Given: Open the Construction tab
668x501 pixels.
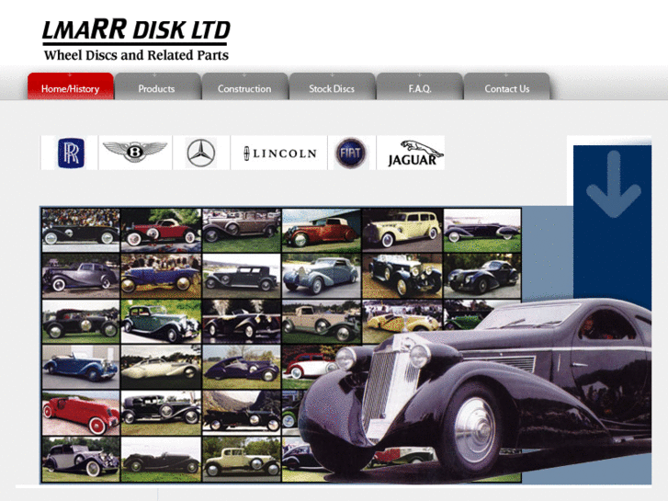Looking at the screenshot, I should coord(244,86).
